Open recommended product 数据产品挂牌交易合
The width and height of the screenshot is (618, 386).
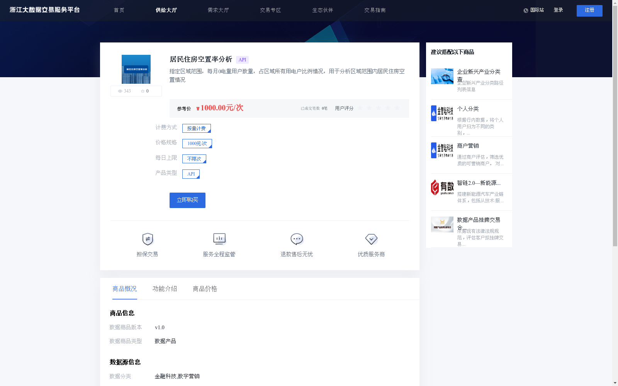click(x=479, y=223)
